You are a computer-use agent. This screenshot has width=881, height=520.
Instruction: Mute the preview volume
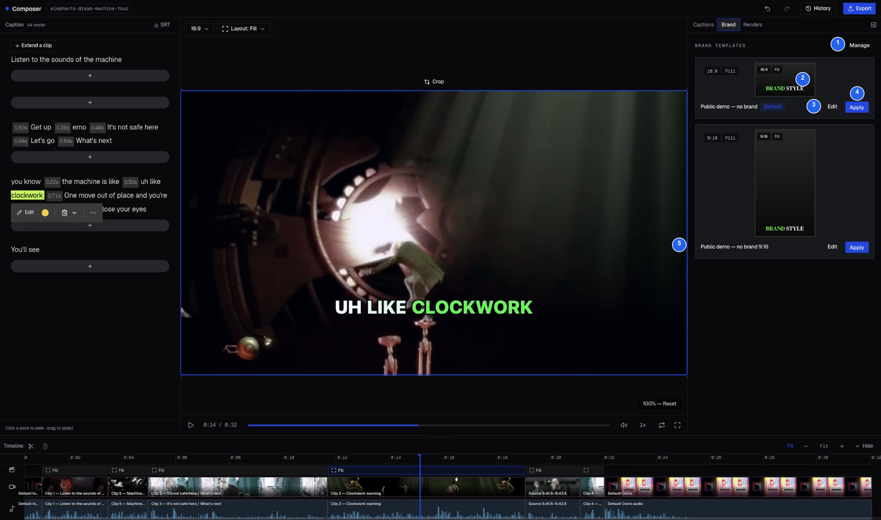(x=624, y=425)
